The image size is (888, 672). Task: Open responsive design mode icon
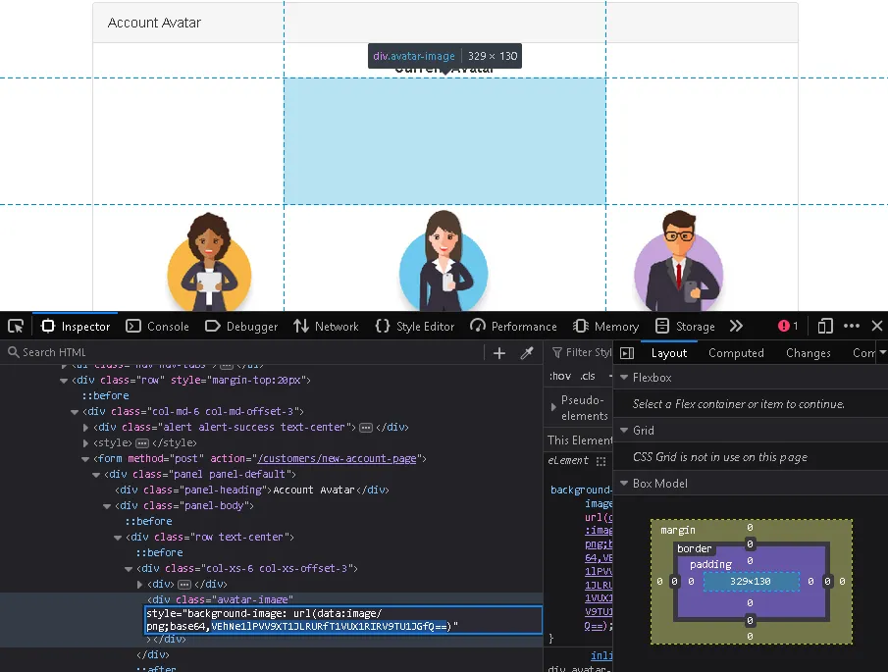[x=825, y=327]
